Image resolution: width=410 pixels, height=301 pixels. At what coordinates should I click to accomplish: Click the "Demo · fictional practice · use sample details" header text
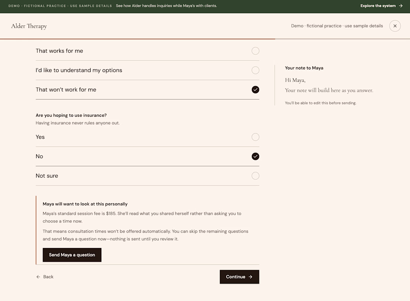337,26
